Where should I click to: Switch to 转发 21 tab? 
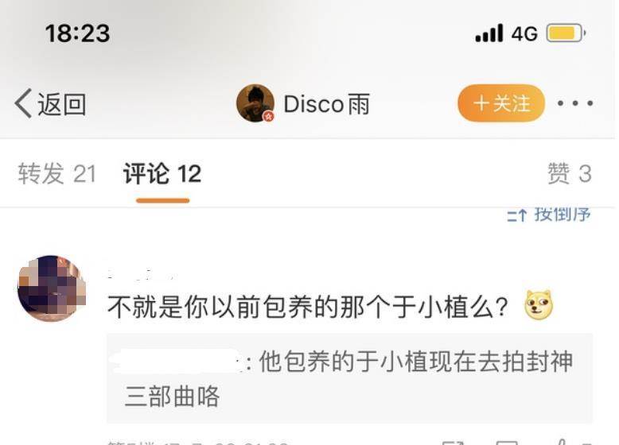point(57,173)
